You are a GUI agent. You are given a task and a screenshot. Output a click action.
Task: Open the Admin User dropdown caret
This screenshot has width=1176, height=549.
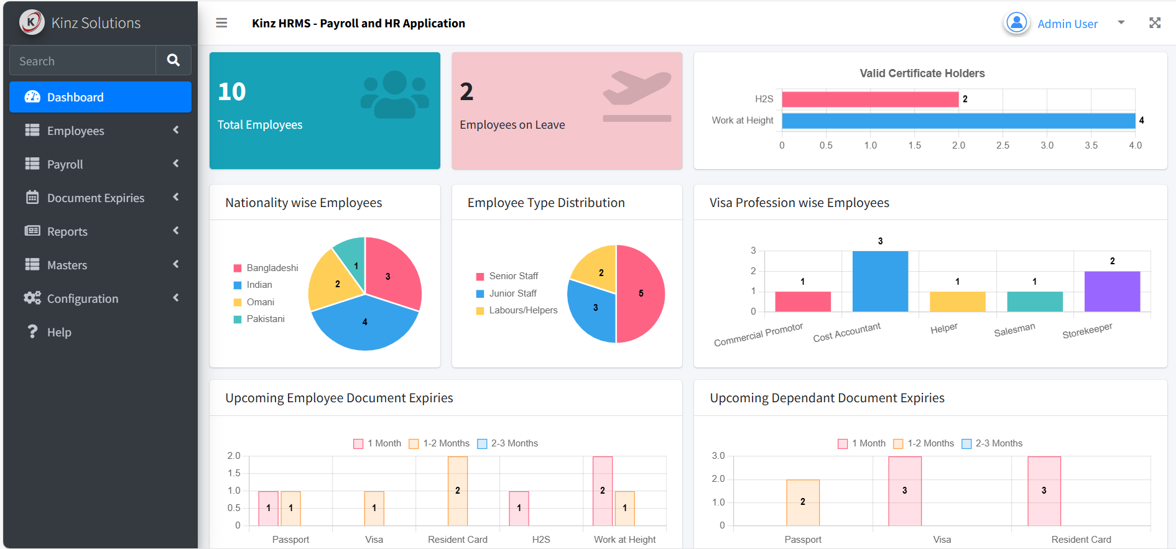(1121, 23)
